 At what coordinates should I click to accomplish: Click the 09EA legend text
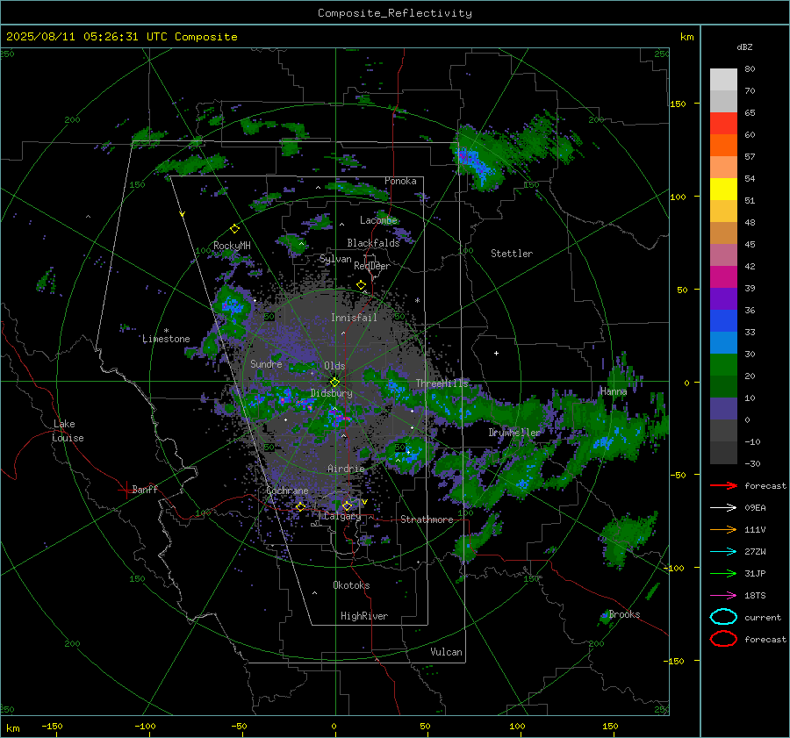tap(755, 507)
